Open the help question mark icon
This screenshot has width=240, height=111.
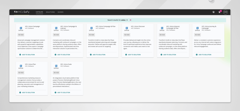tap(213, 12)
